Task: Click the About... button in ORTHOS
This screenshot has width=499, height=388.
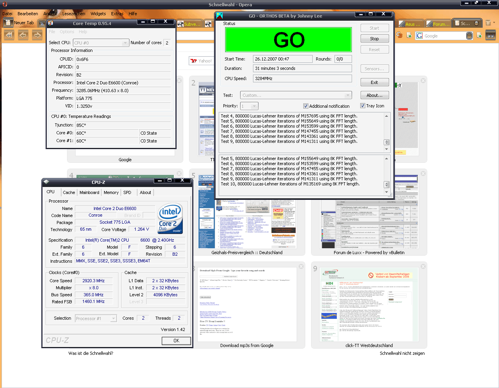Action: click(x=374, y=95)
